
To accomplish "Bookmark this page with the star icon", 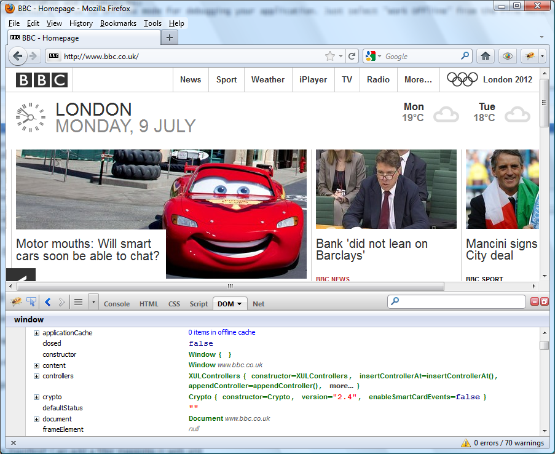I will [330, 56].
